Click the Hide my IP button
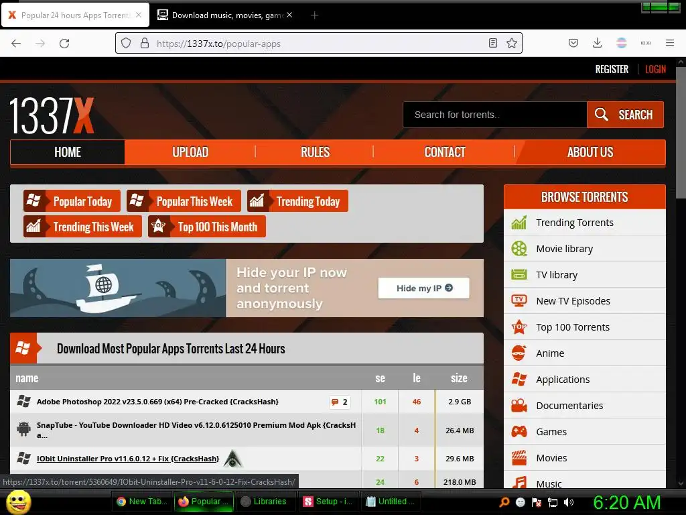This screenshot has height=515, width=686. click(423, 288)
